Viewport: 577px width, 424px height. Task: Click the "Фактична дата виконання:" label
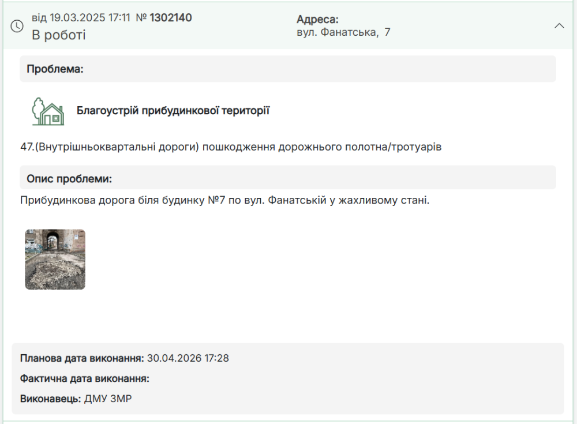pos(85,378)
